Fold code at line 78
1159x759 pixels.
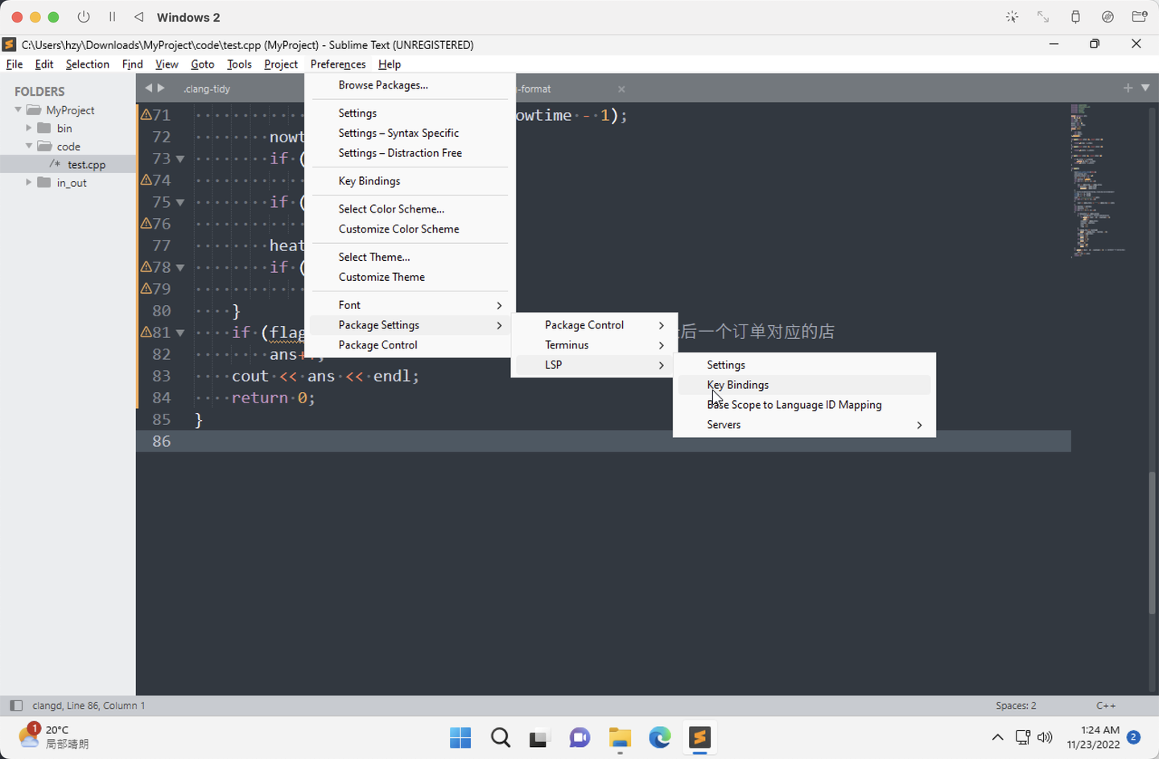pos(180,267)
